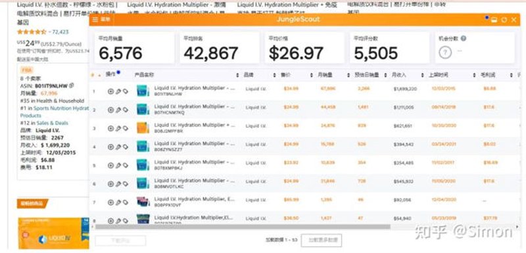Viewport: 526px width, 253px height.
Task: Click the save/export icon in JungleScout header
Action: point(494,20)
